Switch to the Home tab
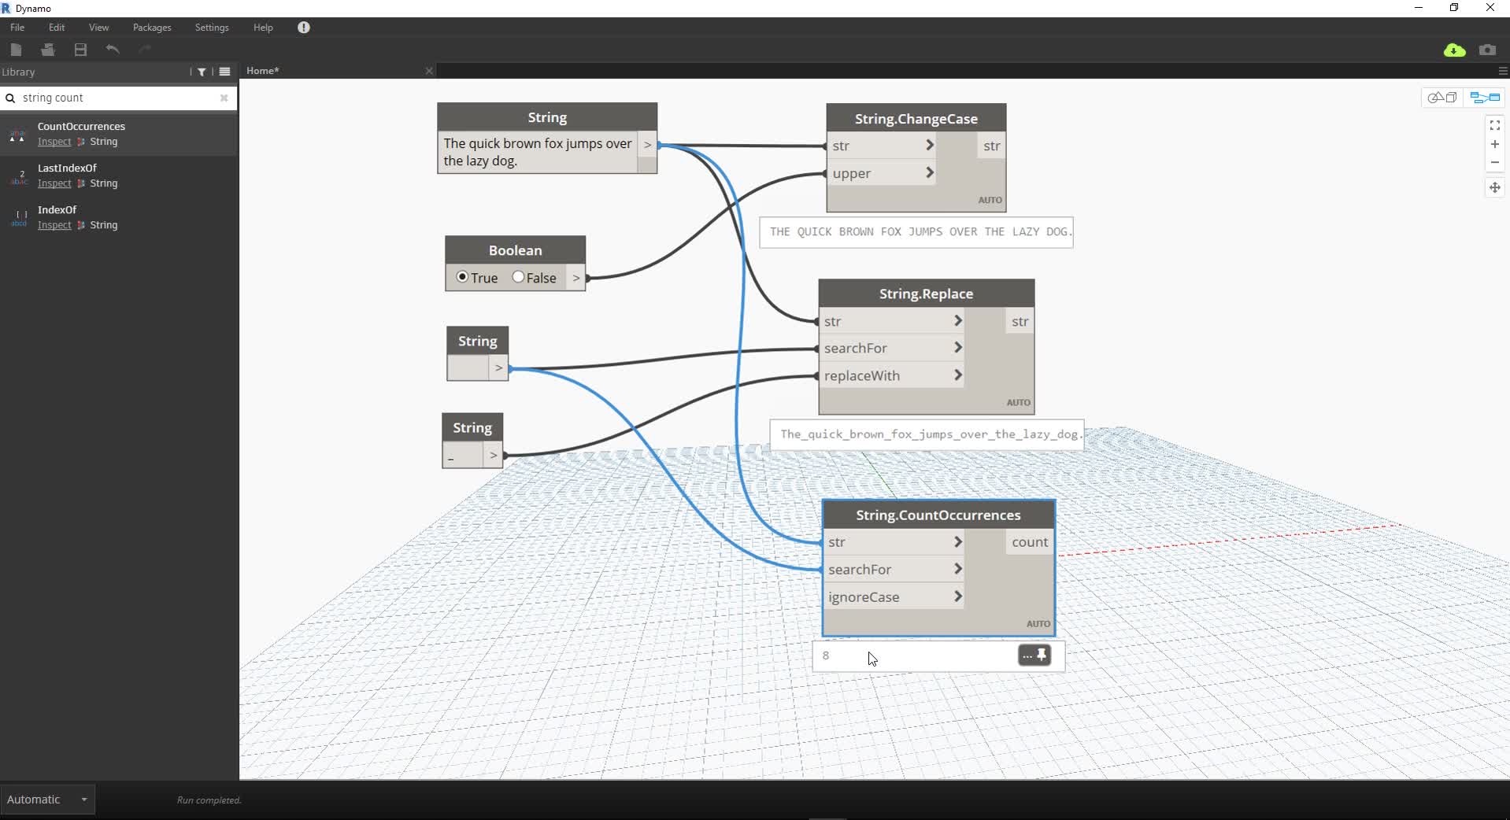1510x820 pixels. coord(263,71)
